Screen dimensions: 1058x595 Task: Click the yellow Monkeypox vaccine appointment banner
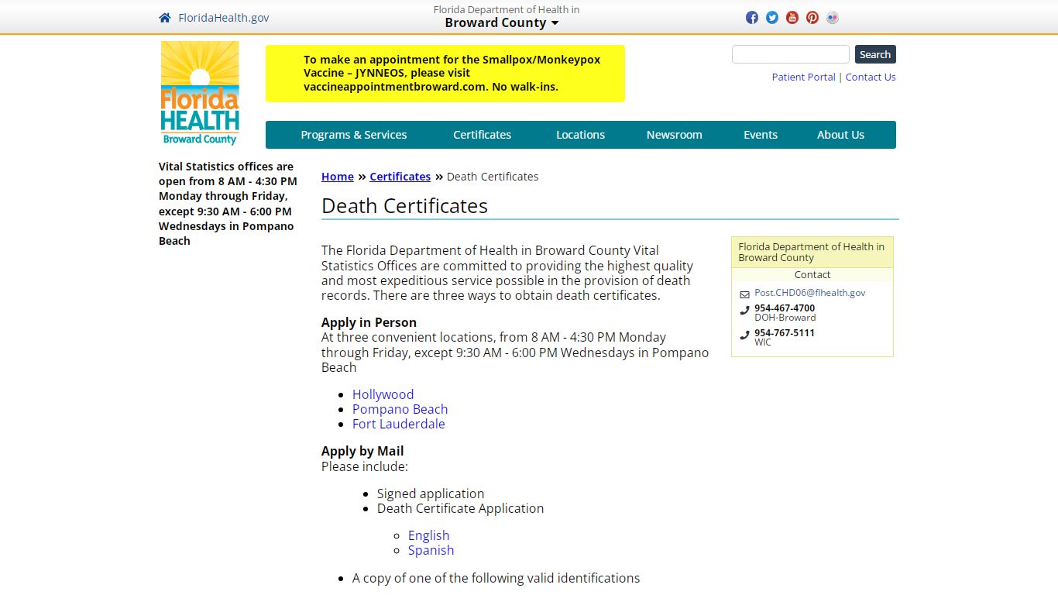tap(445, 74)
